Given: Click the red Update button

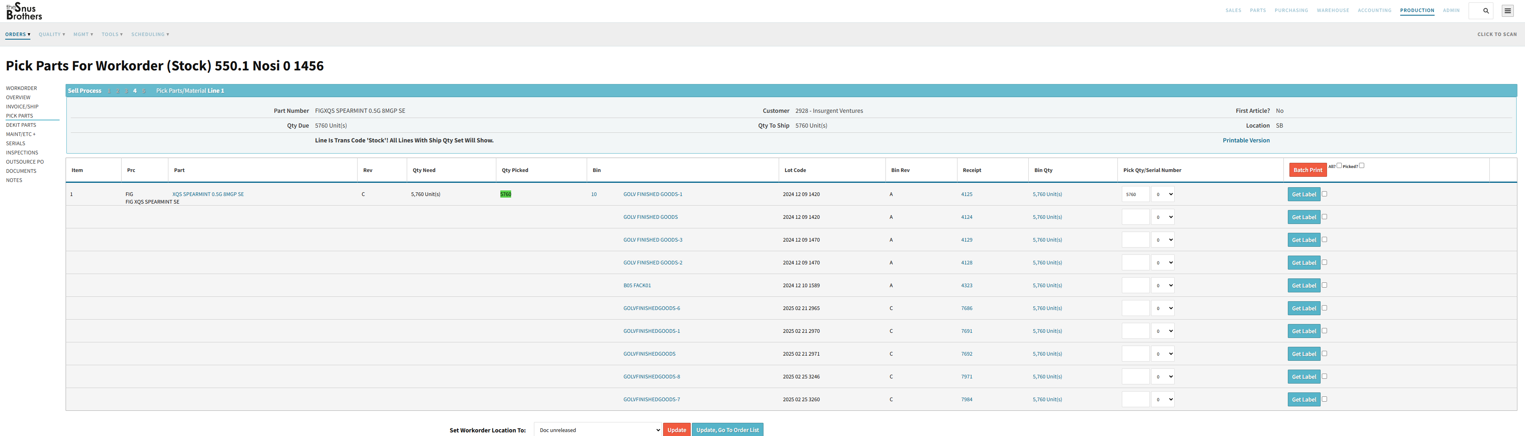Looking at the screenshot, I should 677,430.
